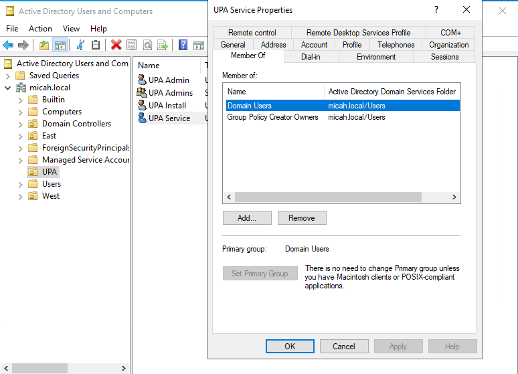
Task: Click the Up one level folder icon
Action: [44, 45]
